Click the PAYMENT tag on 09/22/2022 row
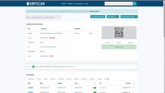 (x=30, y=88)
